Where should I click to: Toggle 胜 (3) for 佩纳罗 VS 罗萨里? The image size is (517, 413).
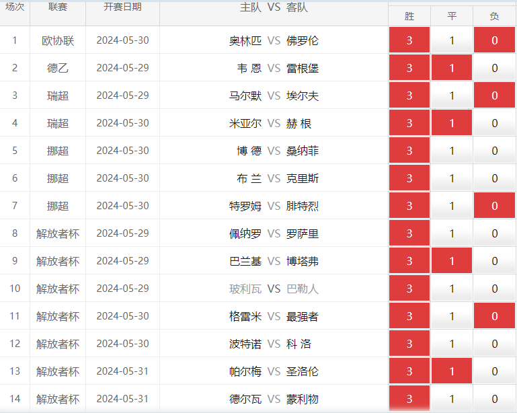409,233
